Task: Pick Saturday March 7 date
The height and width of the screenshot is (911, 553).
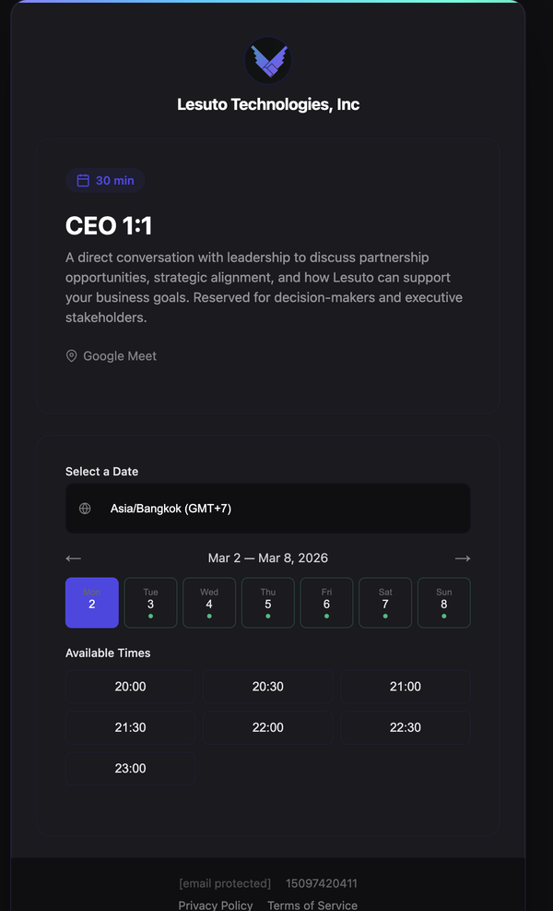Action: (385, 603)
